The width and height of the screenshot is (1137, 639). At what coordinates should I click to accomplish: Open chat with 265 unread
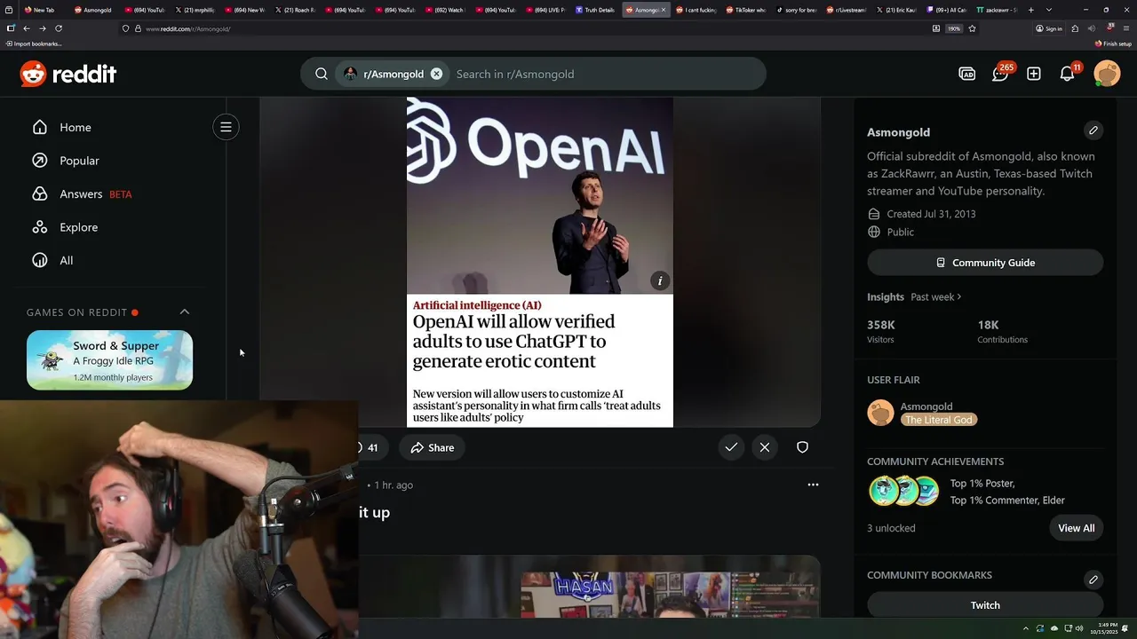tap(1001, 73)
